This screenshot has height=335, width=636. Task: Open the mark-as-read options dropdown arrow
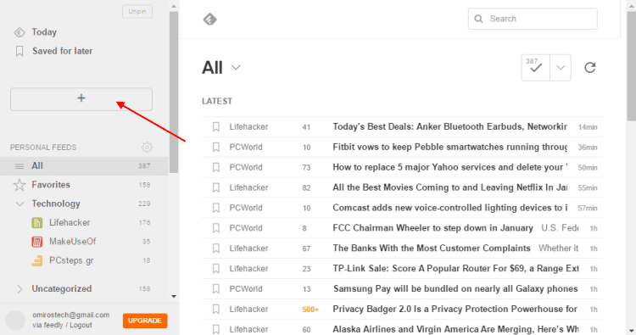click(x=561, y=67)
